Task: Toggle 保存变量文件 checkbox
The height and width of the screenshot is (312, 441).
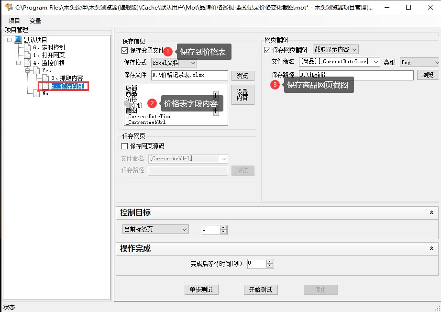Action: tap(124, 50)
